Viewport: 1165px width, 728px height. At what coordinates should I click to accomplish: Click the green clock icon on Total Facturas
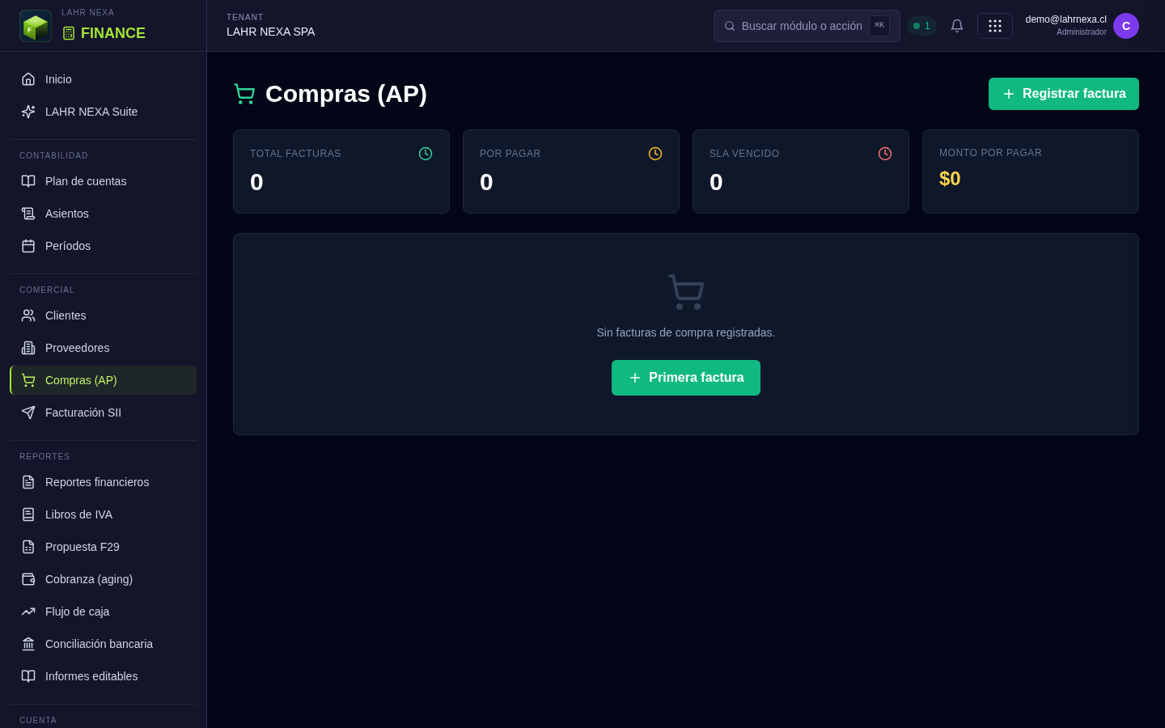click(x=426, y=154)
